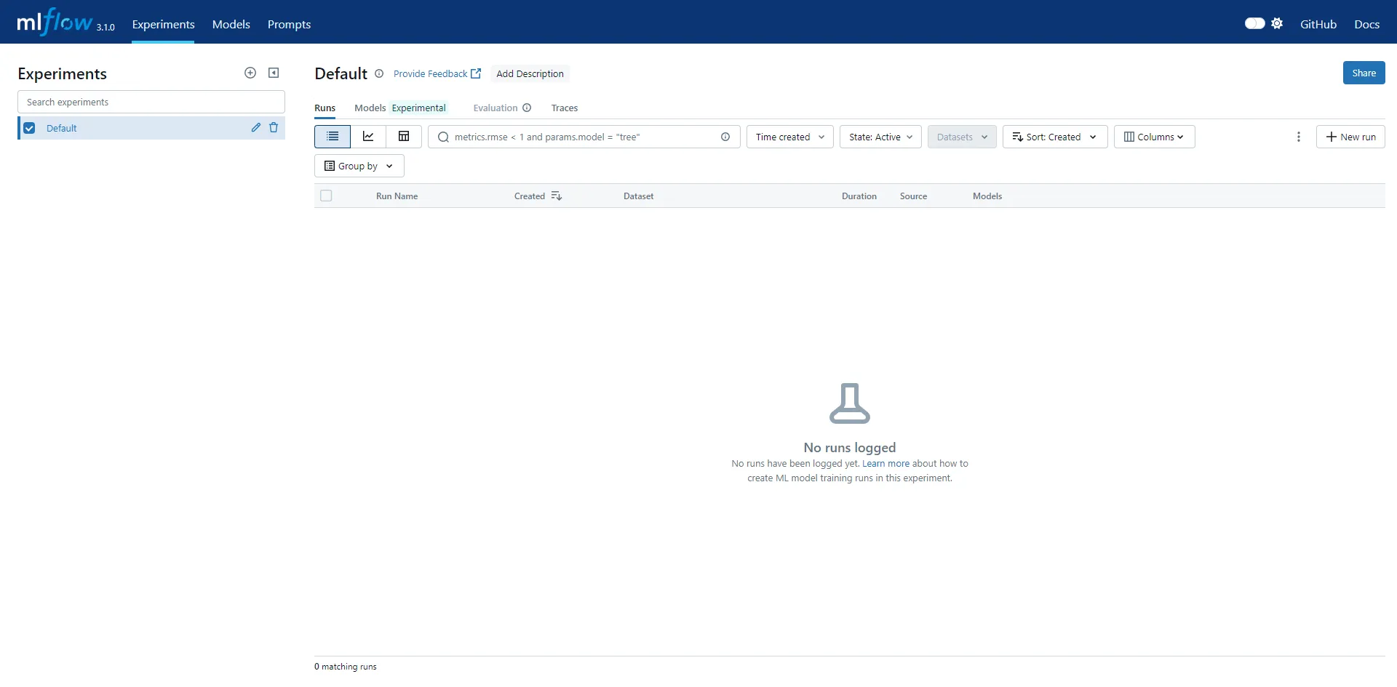Open the Provide Feedback link
Image resolution: width=1397 pixels, height=687 pixels.
click(431, 73)
